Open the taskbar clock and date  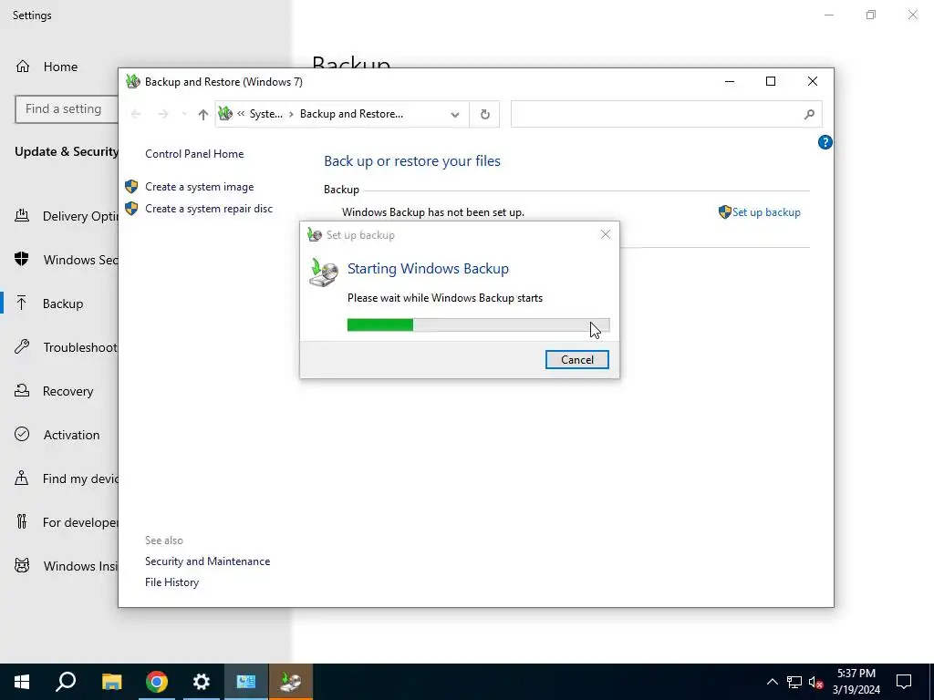[x=856, y=682]
